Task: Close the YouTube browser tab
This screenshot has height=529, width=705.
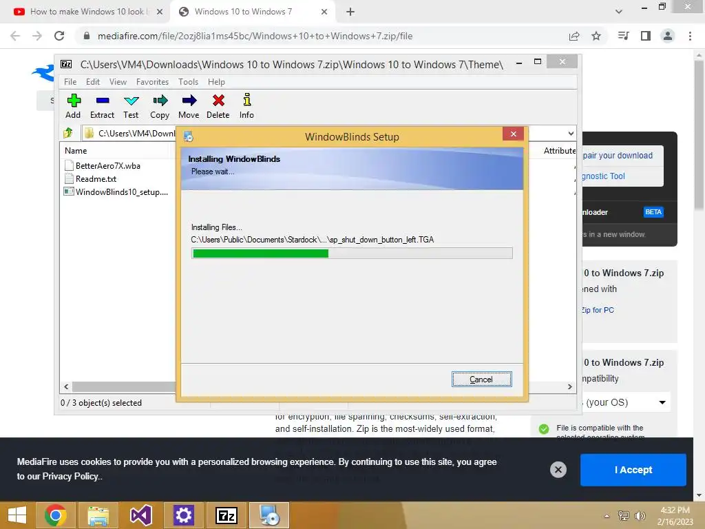Action: click(x=160, y=12)
